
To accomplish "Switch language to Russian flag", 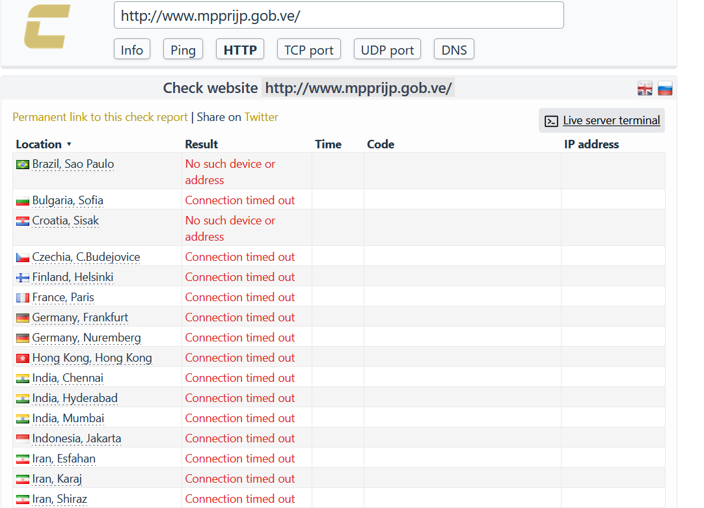I will 665,88.
